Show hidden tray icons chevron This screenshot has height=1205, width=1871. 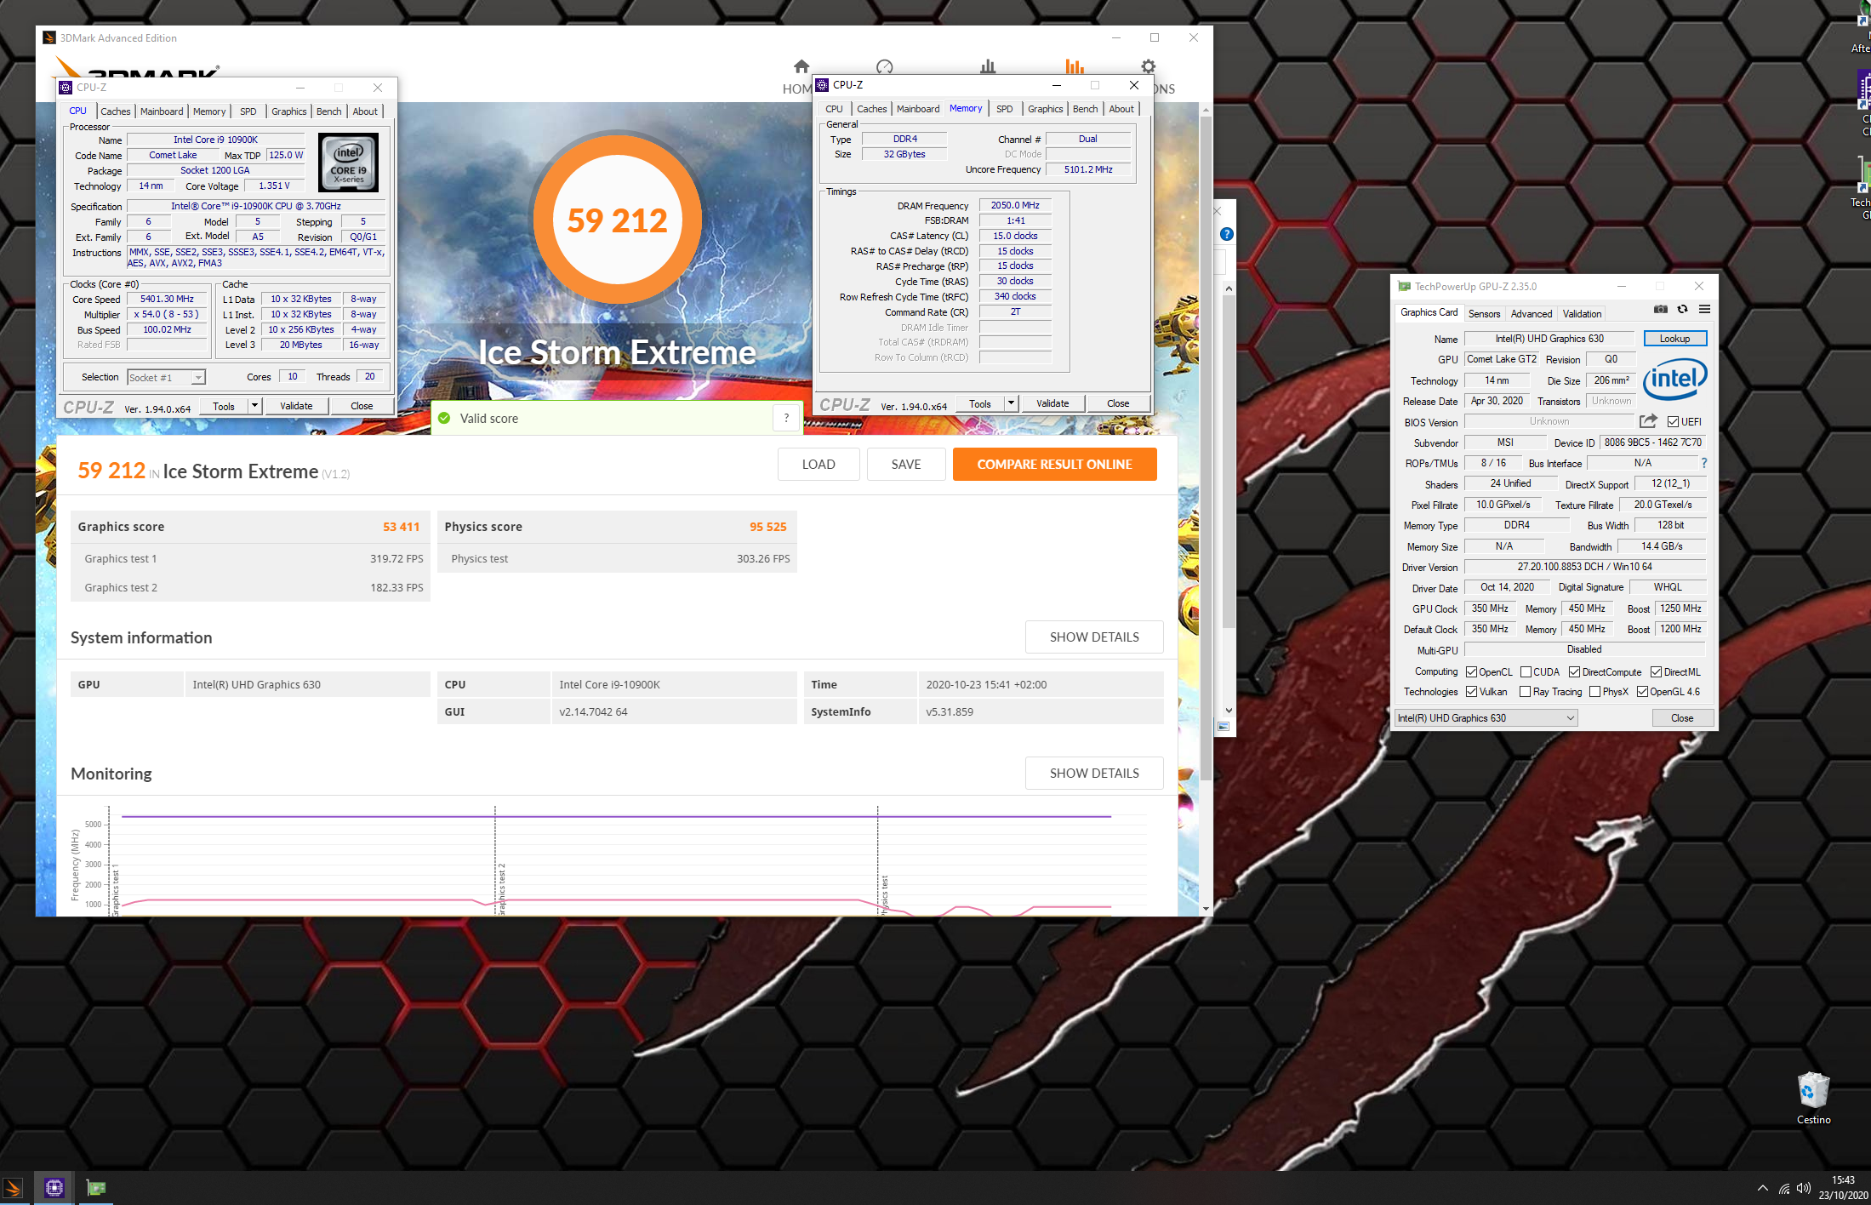pos(1762,1188)
